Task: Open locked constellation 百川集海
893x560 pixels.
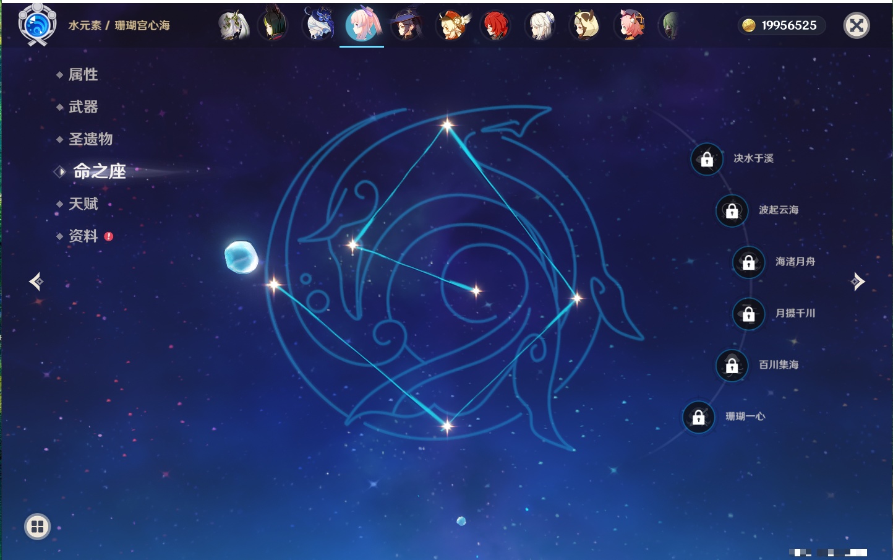Action: [732, 365]
